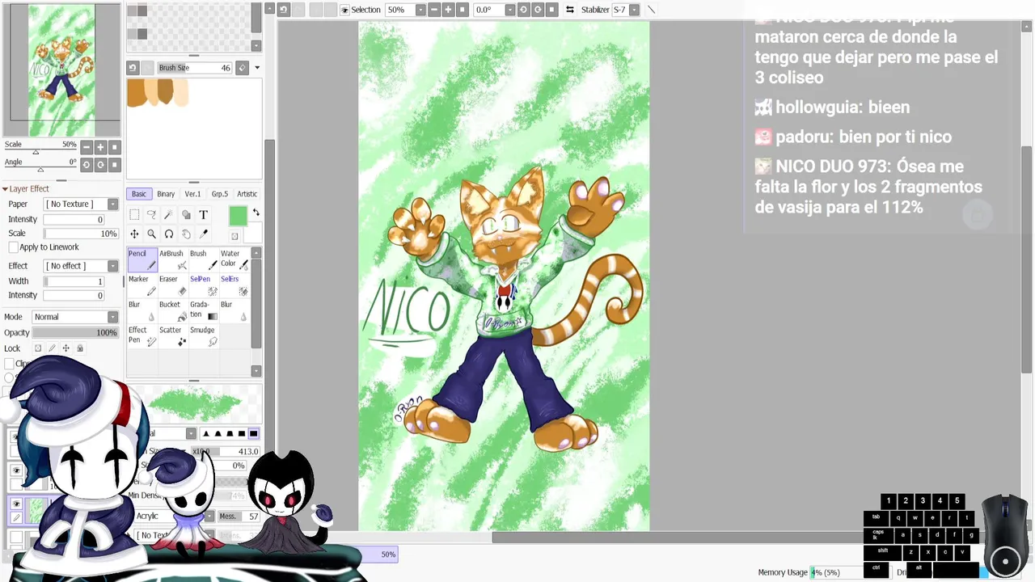
Task: Hide the green background layer via eye
Action: click(16, 504)
